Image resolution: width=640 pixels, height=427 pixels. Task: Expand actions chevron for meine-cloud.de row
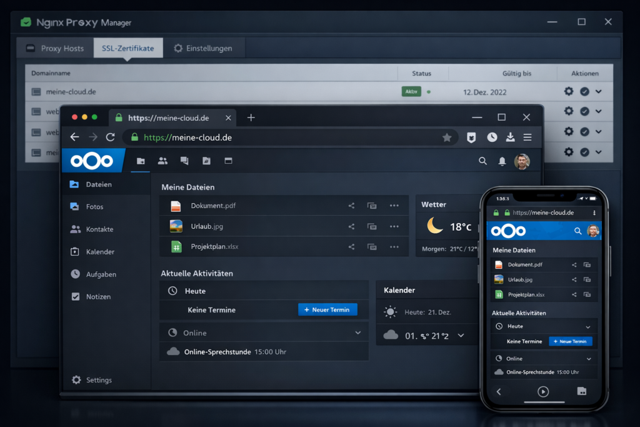(599, 91)
